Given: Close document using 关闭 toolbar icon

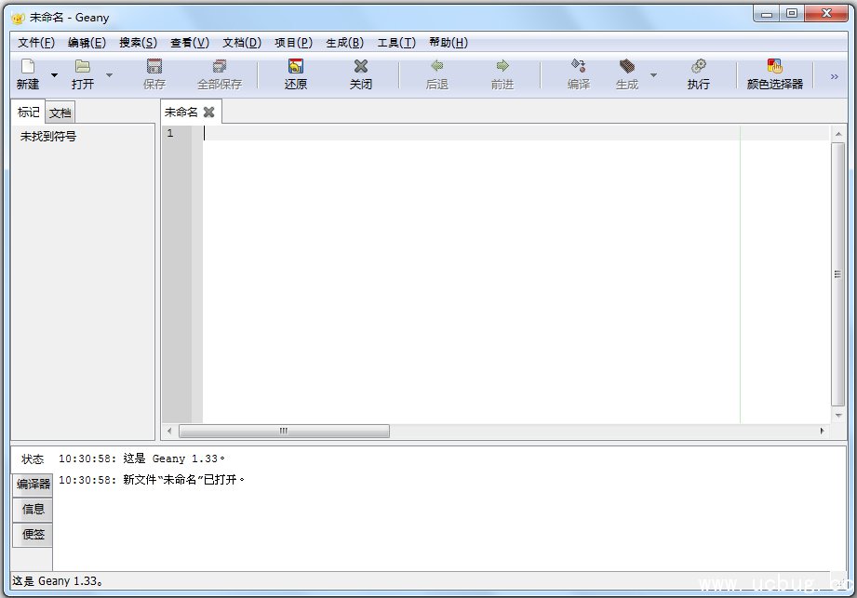Looking at the screenshot, I should [361, 66].
